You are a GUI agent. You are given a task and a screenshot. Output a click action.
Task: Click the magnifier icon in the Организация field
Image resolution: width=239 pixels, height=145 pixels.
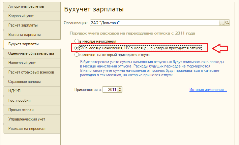click(227, 23)
